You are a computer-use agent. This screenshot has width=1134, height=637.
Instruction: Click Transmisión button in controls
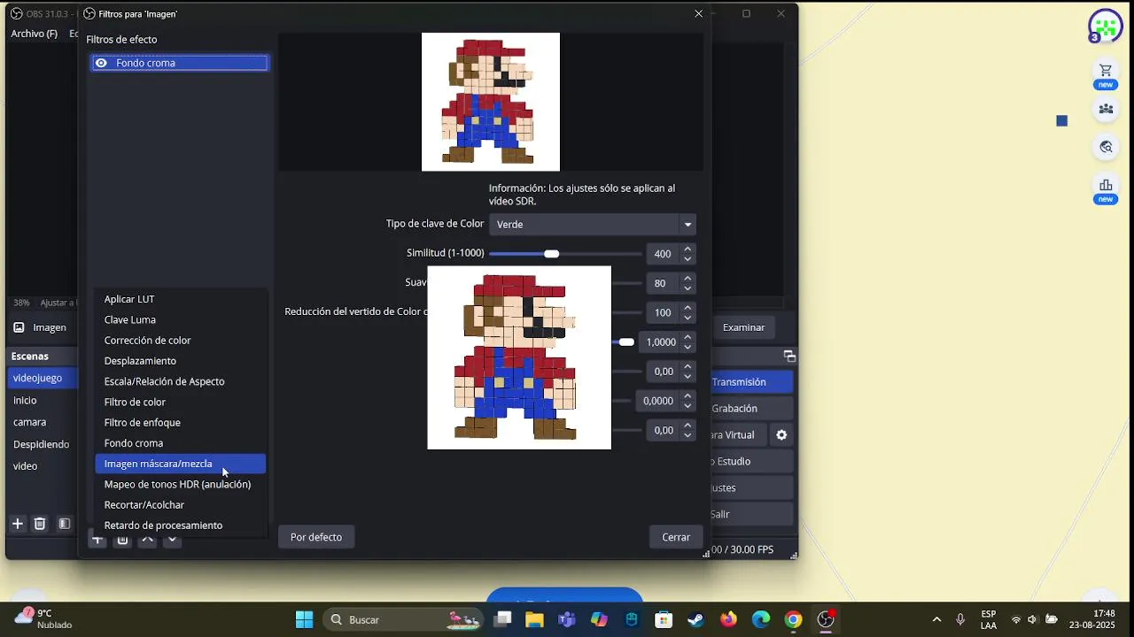point(751,382)
